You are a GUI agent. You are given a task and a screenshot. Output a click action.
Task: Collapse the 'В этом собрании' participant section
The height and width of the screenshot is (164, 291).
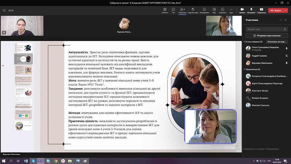coord(244,42)
